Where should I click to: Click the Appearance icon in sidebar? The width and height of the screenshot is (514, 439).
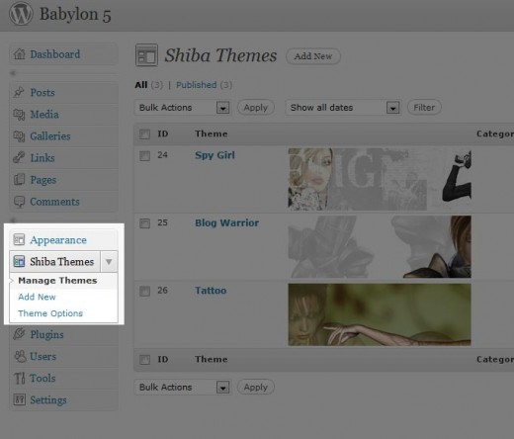19,240
